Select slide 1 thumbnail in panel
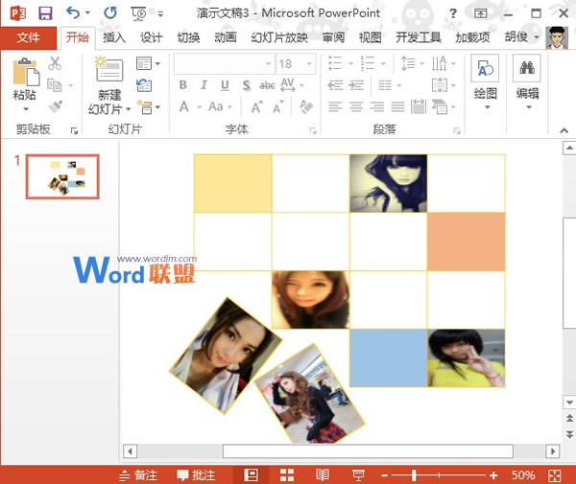 tap(62, 176)
